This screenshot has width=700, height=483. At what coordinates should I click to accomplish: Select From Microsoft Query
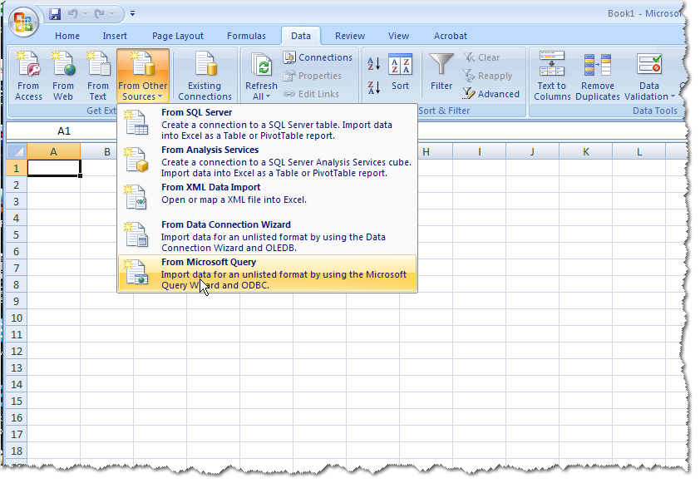point(267,274)
